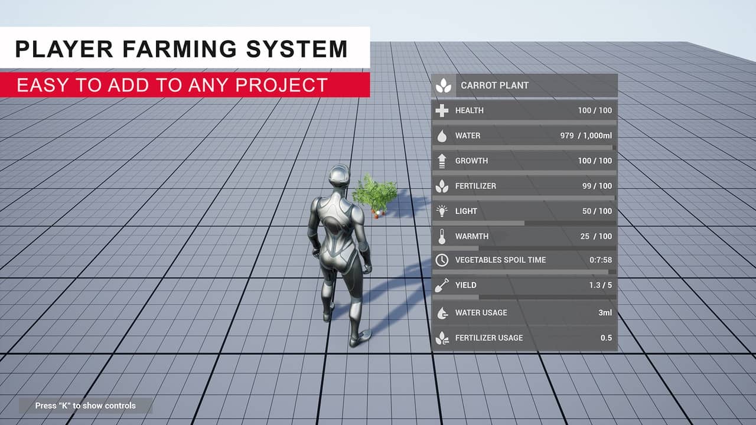Select the Yield shovel icon
The height and width of the screenshot is (425, 756).
tap(442, 285)
